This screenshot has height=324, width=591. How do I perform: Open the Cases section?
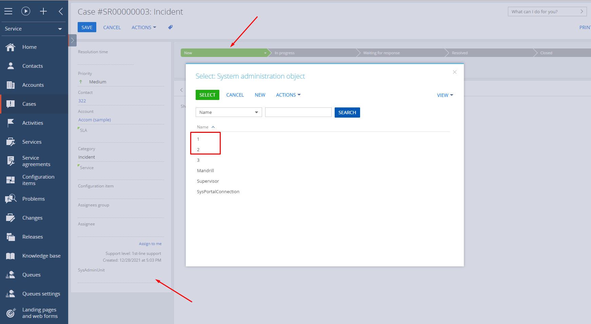(x=34, y=104)
